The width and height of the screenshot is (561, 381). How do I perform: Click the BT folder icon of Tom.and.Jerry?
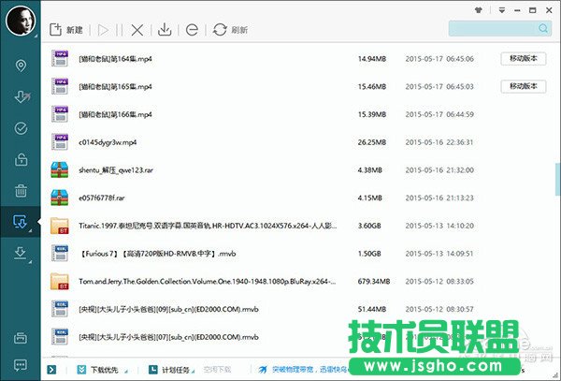coord(60,281)
